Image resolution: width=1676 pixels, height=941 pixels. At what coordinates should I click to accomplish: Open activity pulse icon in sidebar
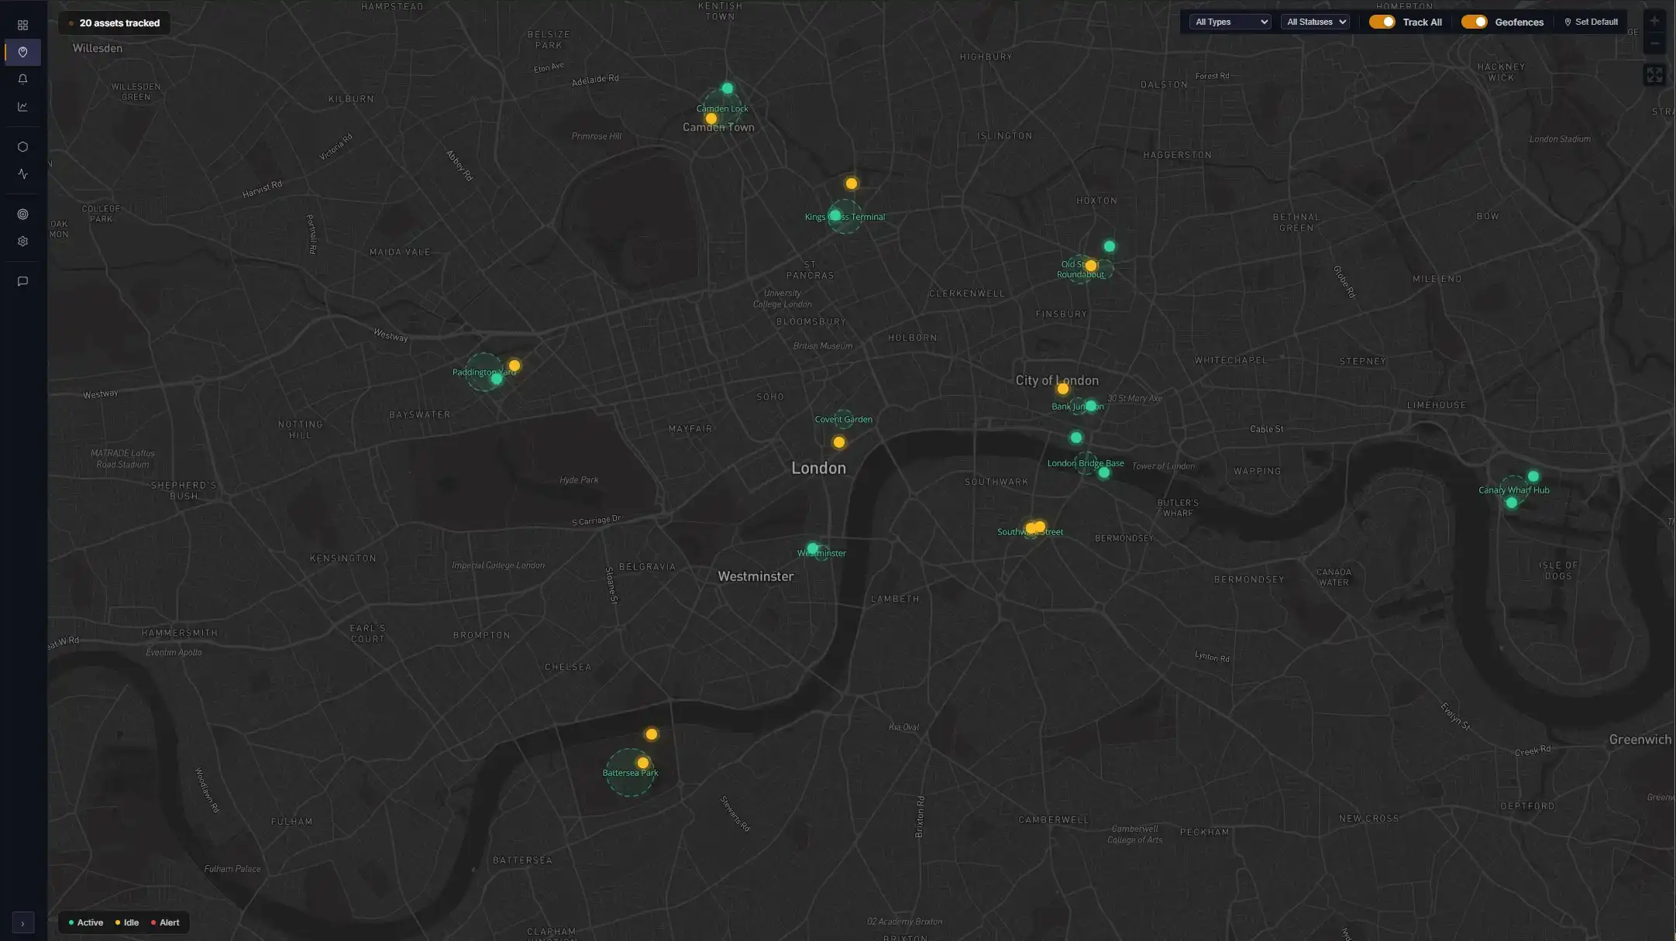[x=22, y=174]
